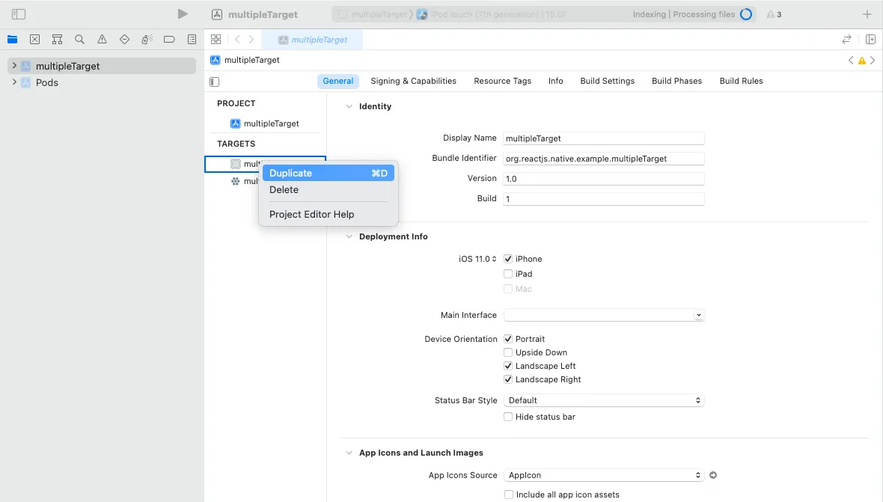
Task: Switch to the Build Phases tab
Action: pyautogui.click(x=677, y=81)
